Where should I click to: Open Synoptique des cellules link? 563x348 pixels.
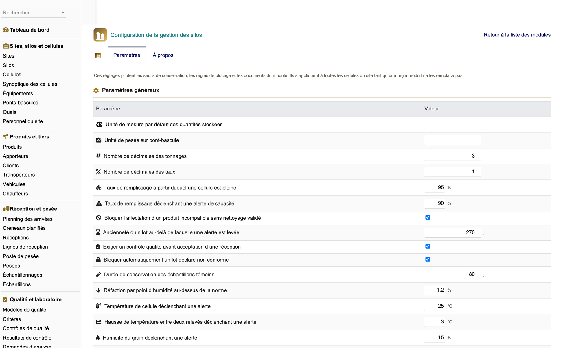30,84
